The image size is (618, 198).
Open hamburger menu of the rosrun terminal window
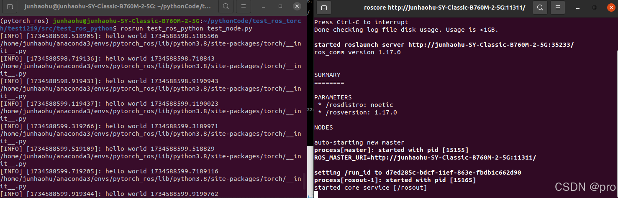click(244, 7)
